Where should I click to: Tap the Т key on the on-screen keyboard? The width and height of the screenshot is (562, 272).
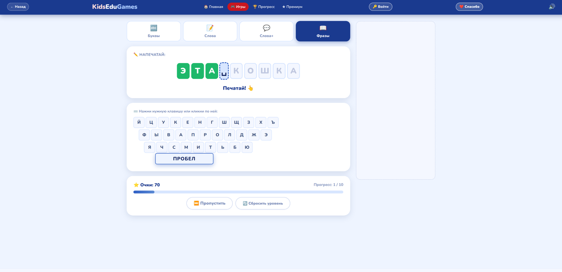tap(210, 147)
